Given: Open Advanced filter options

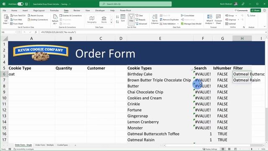Looking at the screenshot, I should tap(141, 24).
